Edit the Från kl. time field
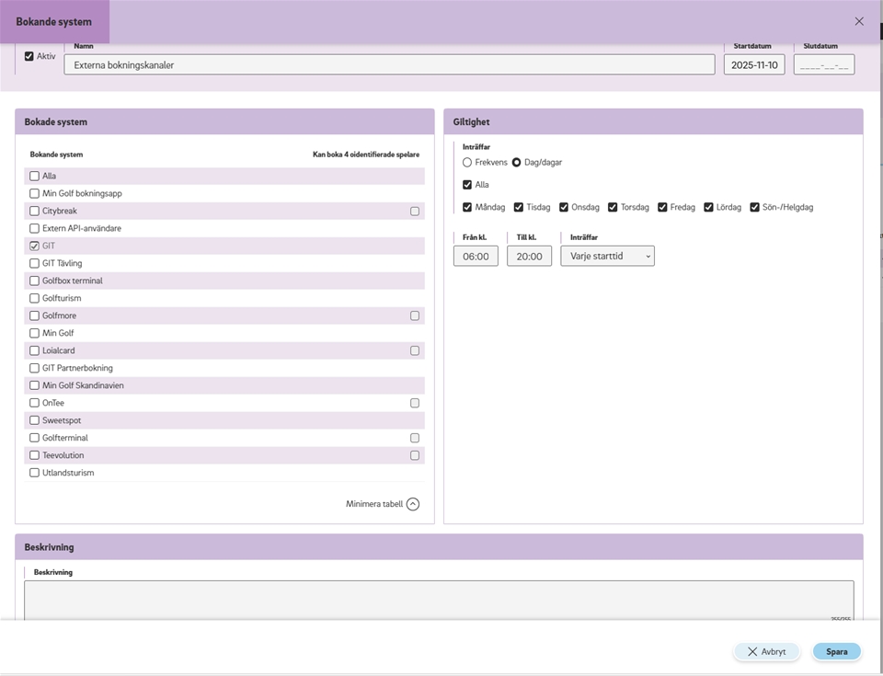The image size is (883, 676). [476, 257]
